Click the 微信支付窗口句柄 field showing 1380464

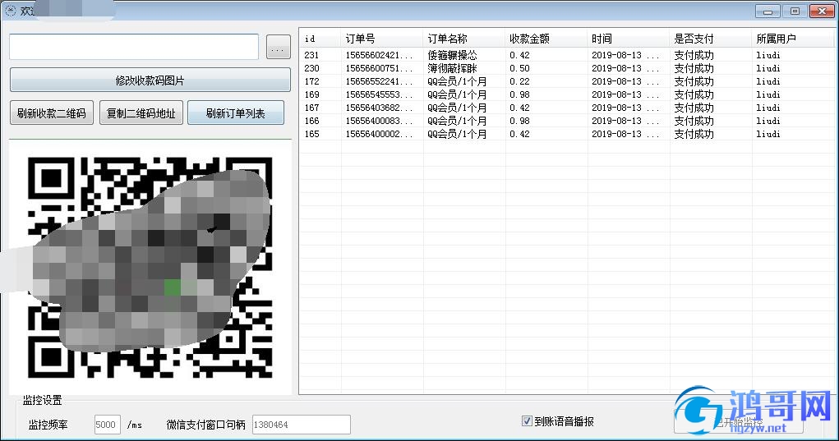click(302, 425)
